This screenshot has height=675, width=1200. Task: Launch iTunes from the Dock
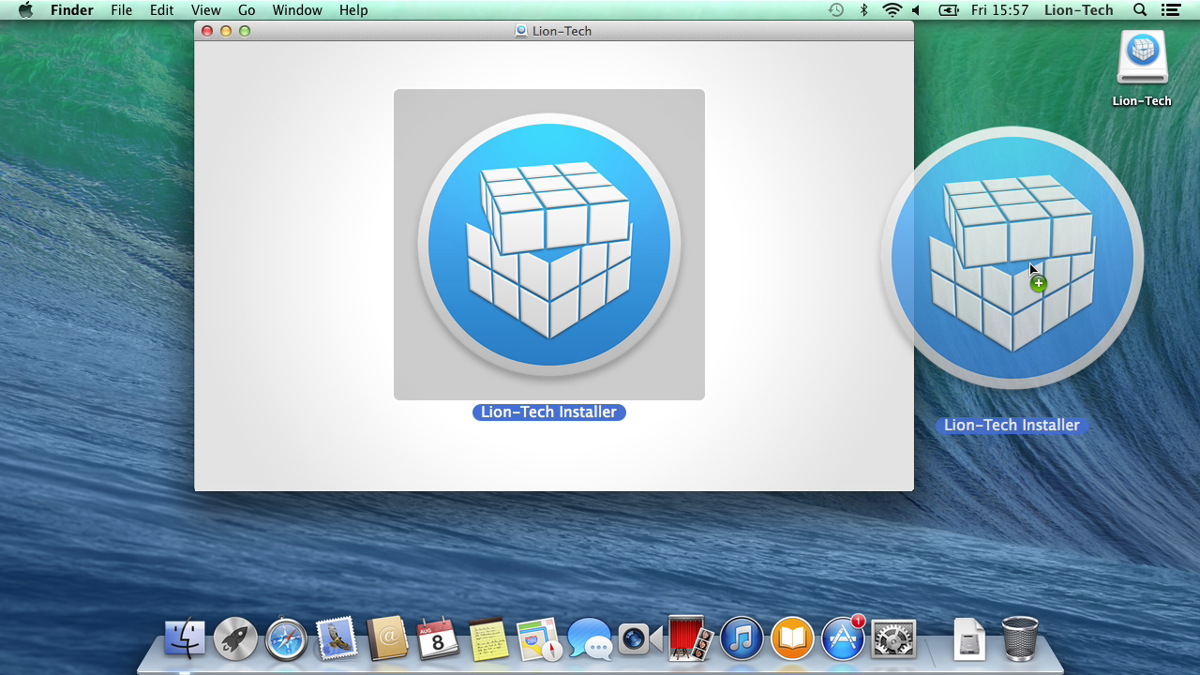(742, 639)
